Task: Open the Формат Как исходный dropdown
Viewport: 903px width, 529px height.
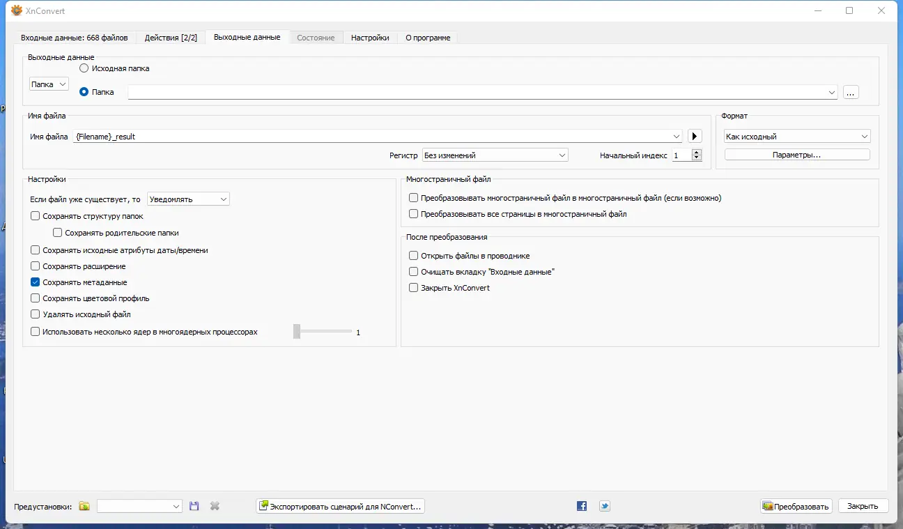Action: (797, 137)
